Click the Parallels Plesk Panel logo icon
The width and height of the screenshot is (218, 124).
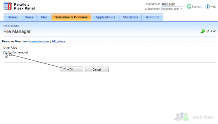point(8,6)
